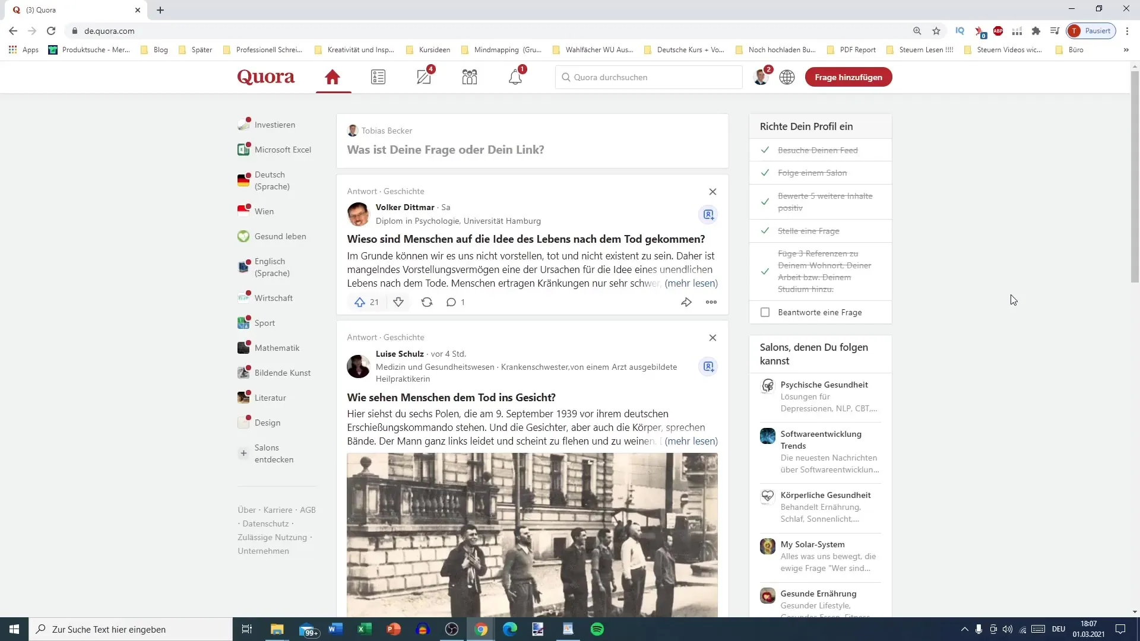This screenshot has height=641, width=1140.
Task: Open the Quora feed/digest icon
Action: 378,76
